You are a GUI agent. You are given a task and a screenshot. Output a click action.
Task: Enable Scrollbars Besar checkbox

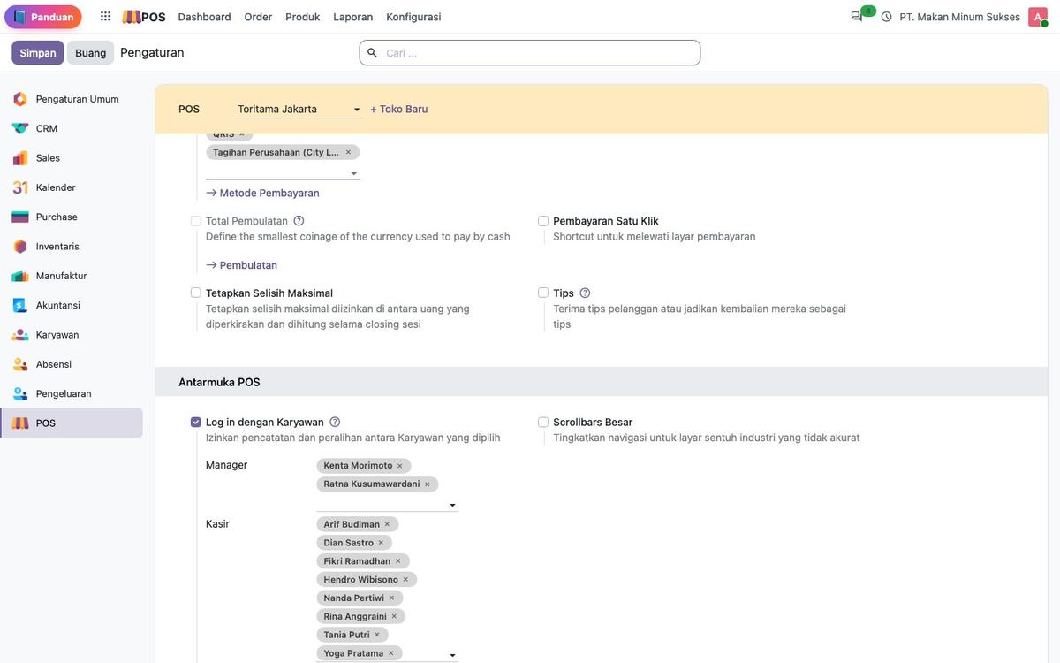coord(543,422)
